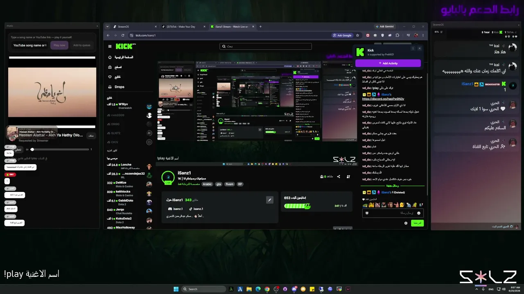Open Sticky Notes from the taskbar
The image size is (524, 294).
(312, 289)
